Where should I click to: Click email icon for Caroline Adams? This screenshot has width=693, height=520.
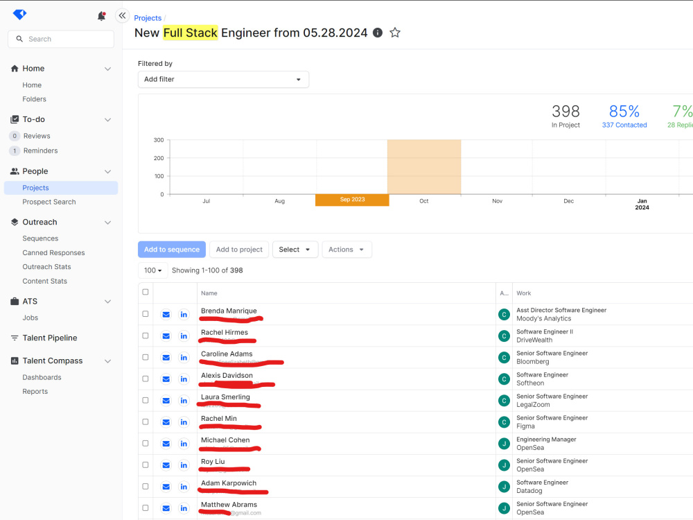coord(166,357)
